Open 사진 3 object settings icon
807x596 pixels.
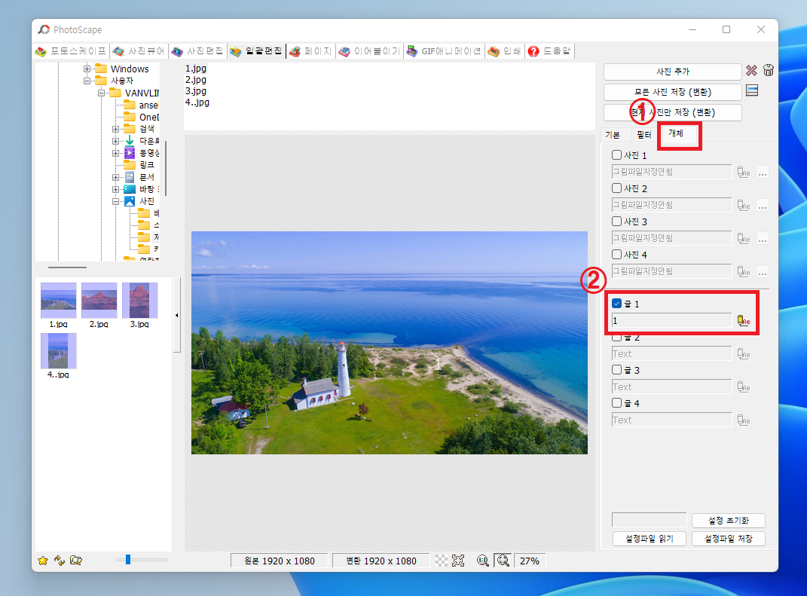coord(744,238)
